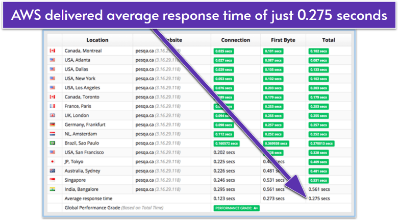This screenshot has width=398, height=220.
Task: Click the Brazil flag beside Sao Paulo
Action: pyautogui.click(x=52, y=143)
